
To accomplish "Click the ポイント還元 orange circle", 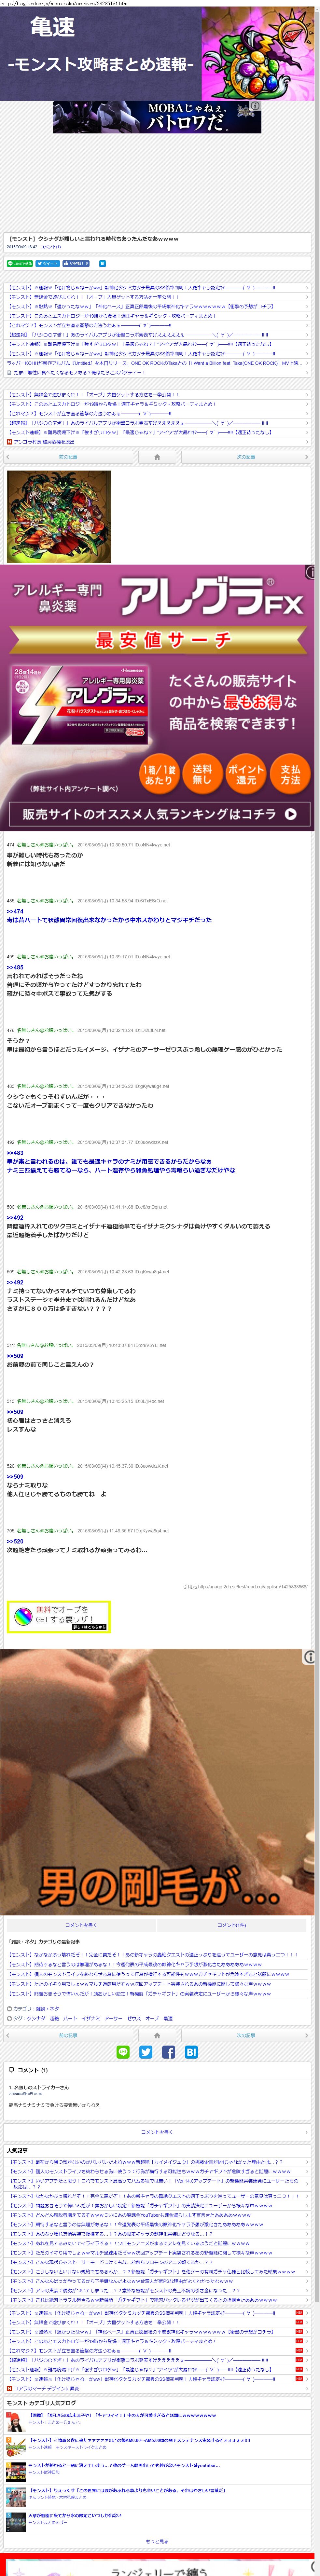I will pyautogui.click(x=246, y=773).
